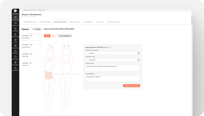
Task: Click the Пациент: Имя Фамилия heading
Action: tap(31, 15)
